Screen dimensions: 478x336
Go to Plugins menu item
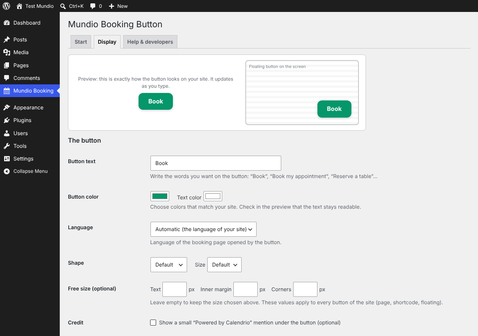coord(30,120)
